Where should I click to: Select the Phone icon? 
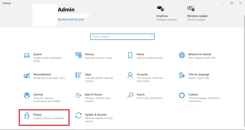(x=130, y=55)
